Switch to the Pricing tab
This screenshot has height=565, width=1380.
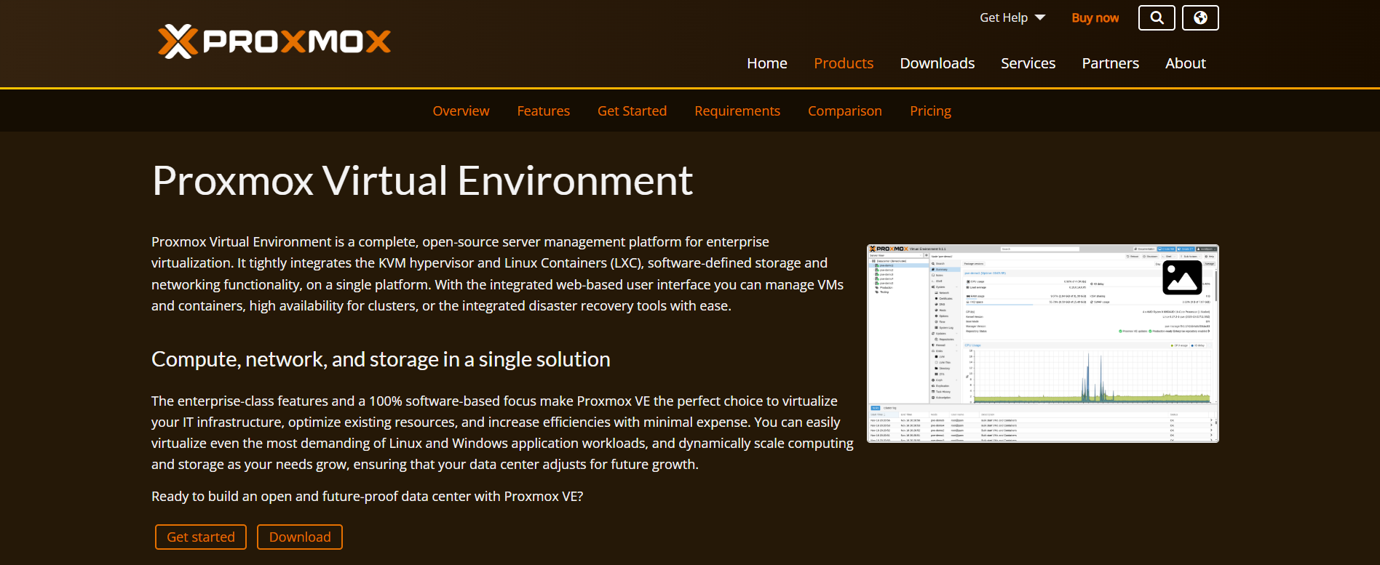point(930,111)
